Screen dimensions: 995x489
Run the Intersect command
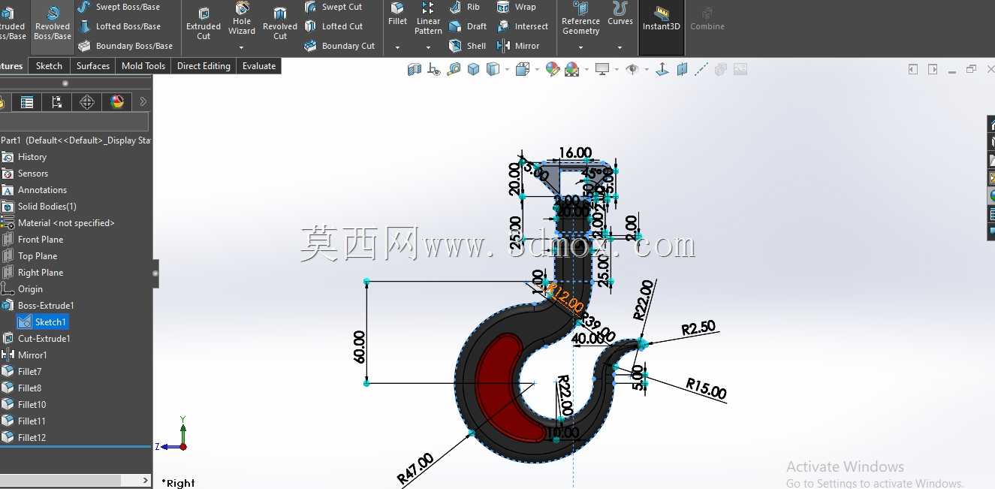pyautogui.click(x=523, y=26)
